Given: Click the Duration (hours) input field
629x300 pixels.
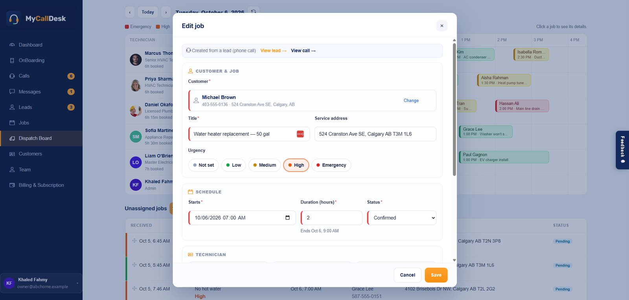Looking at the screenshot, I should pos(331,218).
